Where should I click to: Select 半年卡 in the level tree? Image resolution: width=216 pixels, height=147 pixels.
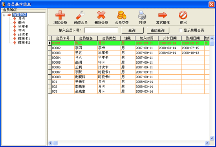(x=23, y=27)
